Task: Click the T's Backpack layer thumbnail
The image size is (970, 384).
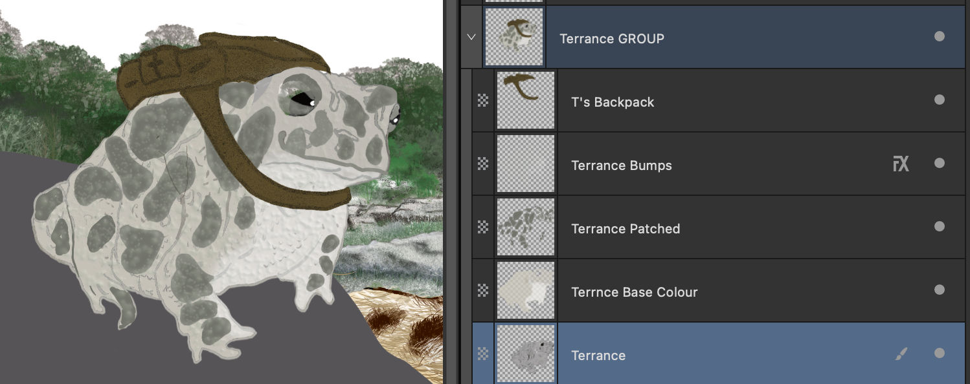Action: pos(526,100)
